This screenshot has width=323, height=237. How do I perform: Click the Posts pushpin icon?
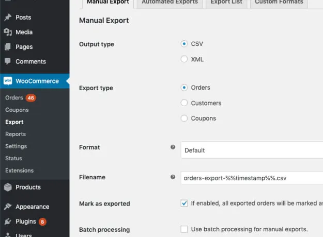coord(8,17)
